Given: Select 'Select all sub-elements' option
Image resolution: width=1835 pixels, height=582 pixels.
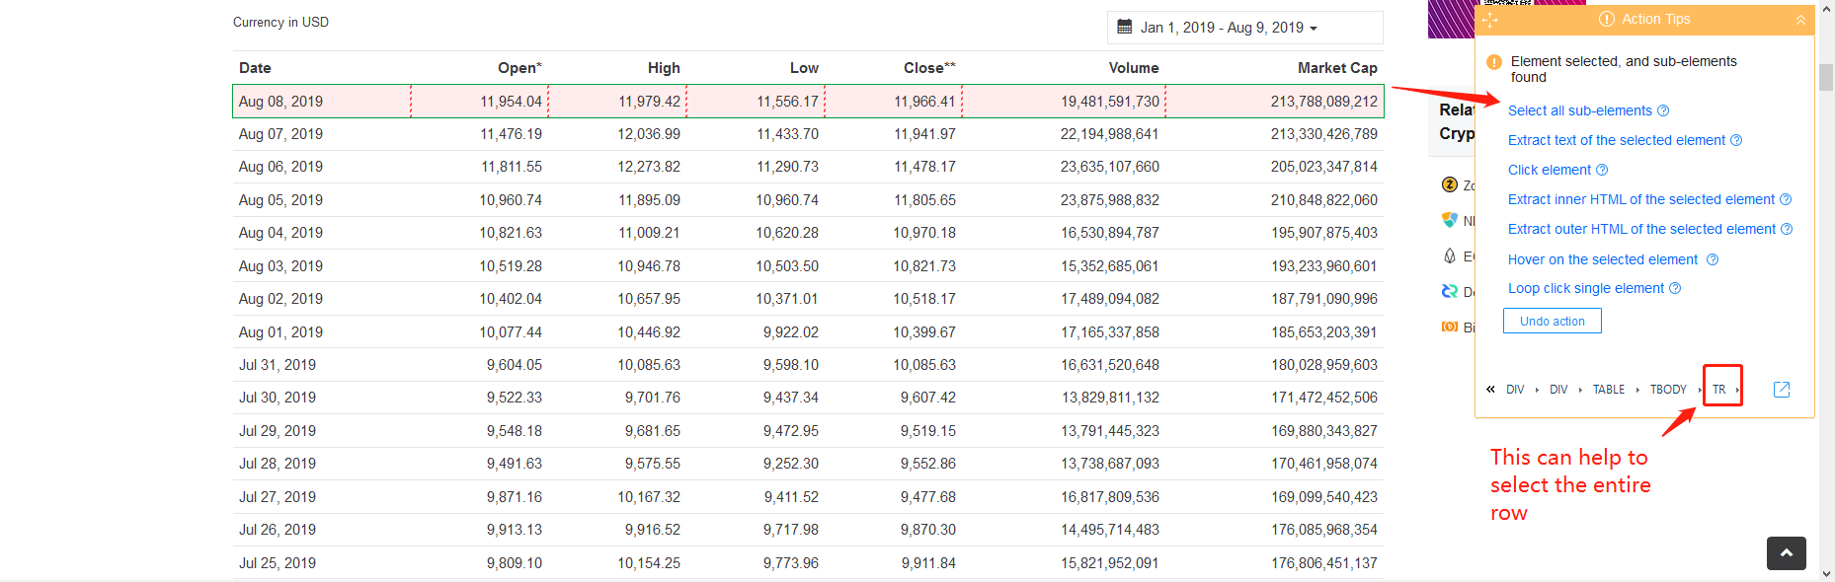Looking at the screenshot, I should tap(1579, 110).
